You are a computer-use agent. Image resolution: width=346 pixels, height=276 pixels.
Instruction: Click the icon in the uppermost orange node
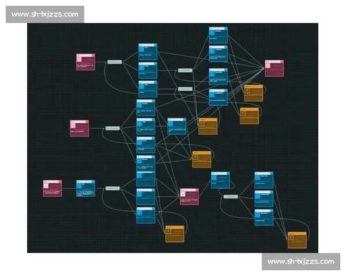tap(247, 90)
